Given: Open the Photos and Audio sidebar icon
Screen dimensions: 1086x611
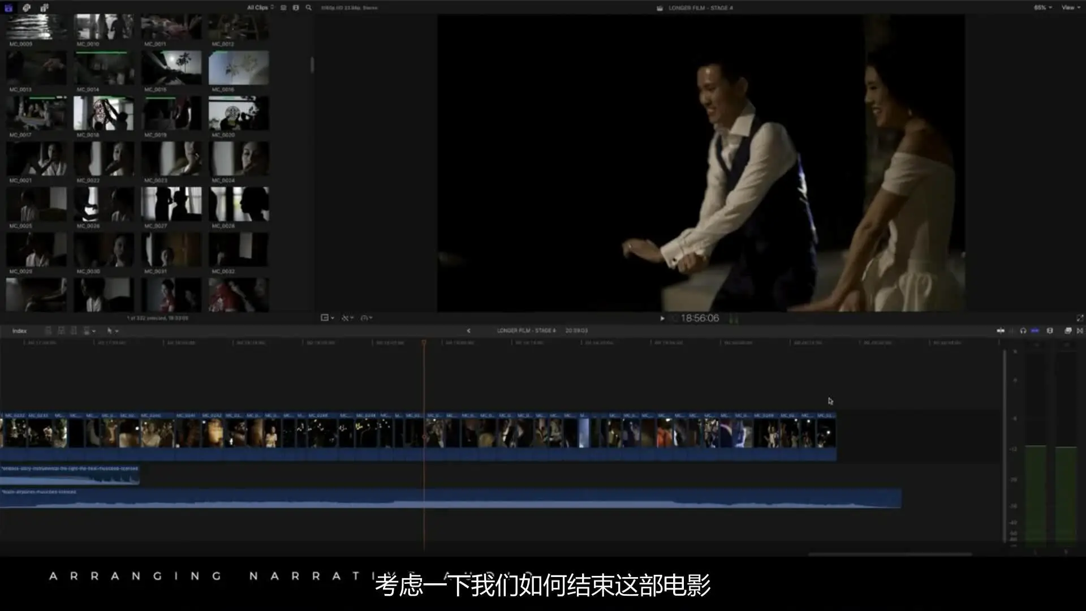Looking at the screenshot, I should click(27, 7).
